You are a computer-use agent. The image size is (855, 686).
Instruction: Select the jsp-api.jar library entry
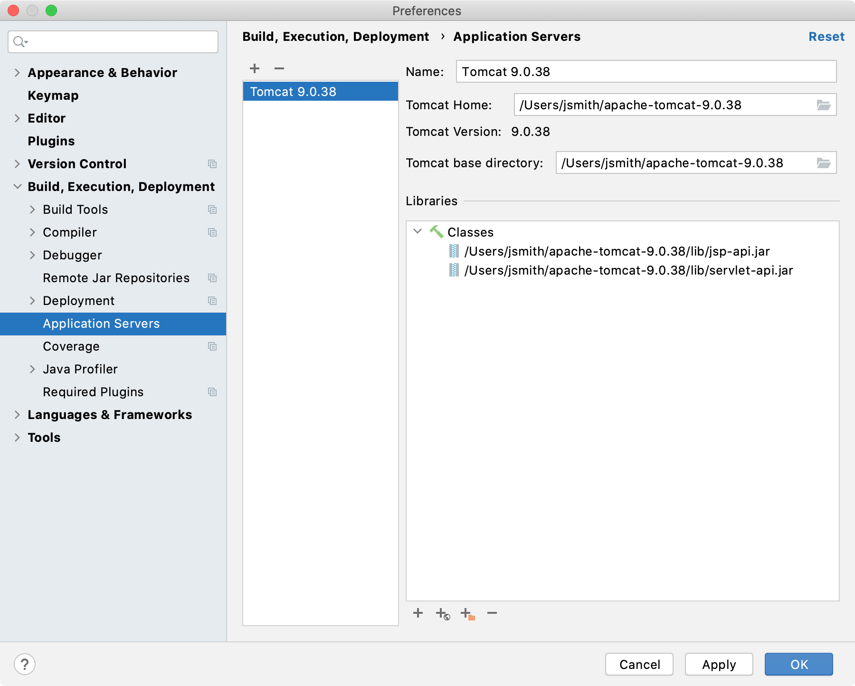(x=617, y=251)
